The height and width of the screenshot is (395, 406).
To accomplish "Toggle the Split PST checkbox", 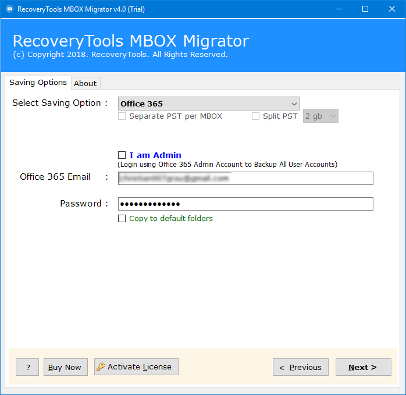I will tap(255, 116).
